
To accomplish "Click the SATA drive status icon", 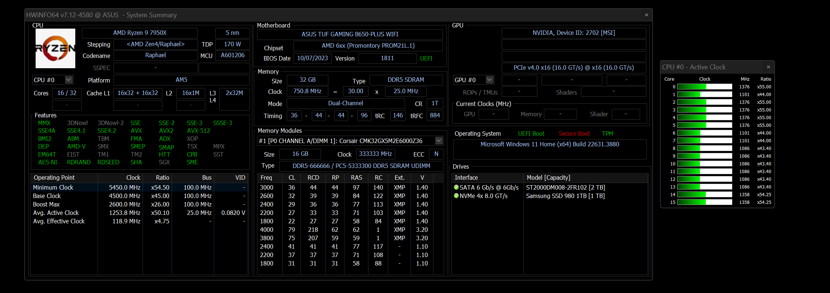I will pos(456,187).
